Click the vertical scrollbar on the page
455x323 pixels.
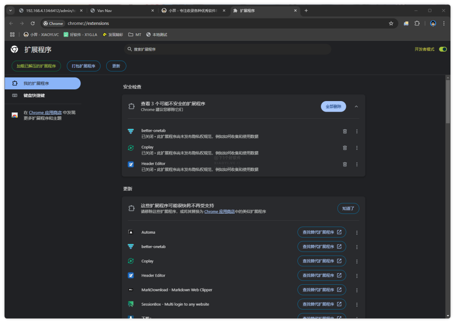point(448,101)
